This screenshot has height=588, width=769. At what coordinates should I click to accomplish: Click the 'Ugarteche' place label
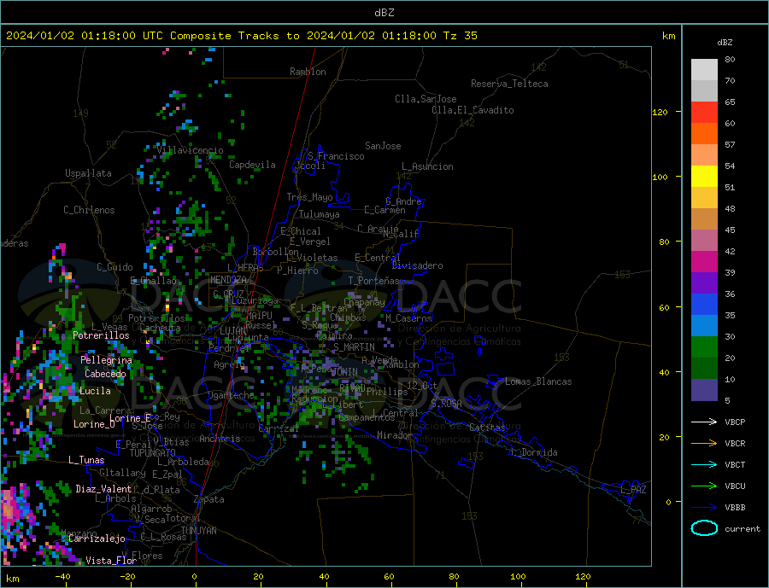pyautogui.click(x=231, y=395)
